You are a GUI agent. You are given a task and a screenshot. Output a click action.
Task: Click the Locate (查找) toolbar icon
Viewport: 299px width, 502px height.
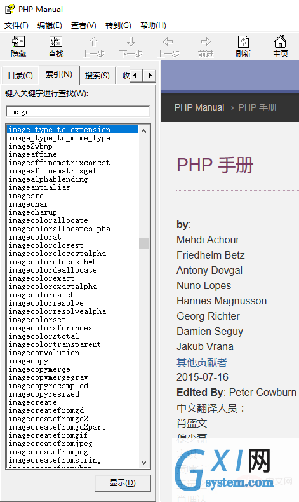tap(56, 41)
